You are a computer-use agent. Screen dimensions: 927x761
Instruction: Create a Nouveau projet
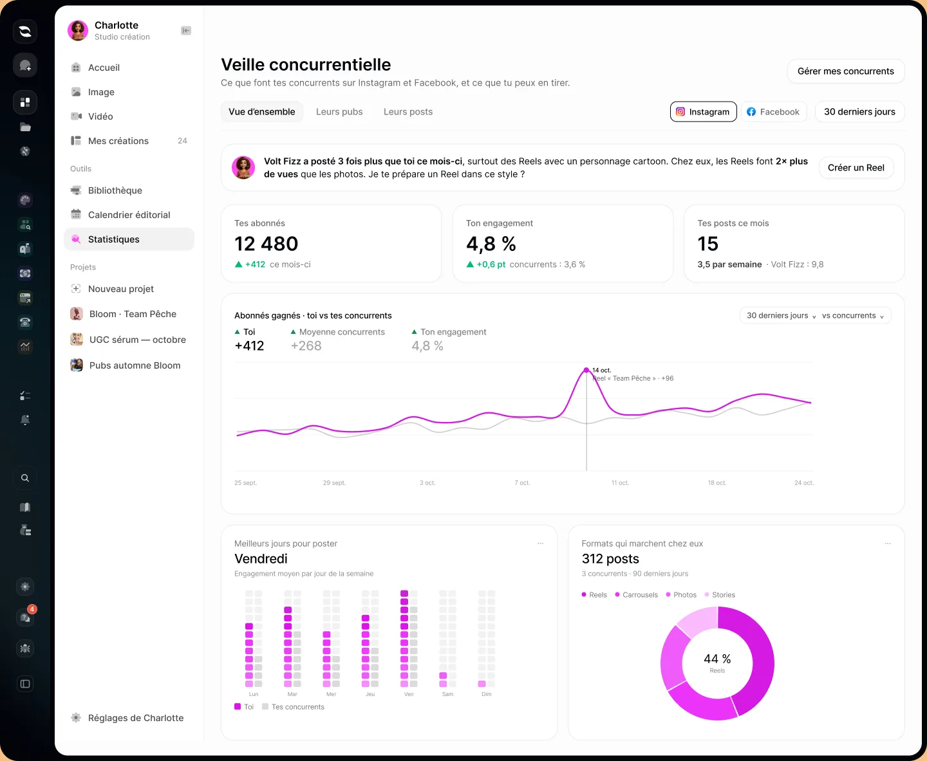[x=129, y=289]
